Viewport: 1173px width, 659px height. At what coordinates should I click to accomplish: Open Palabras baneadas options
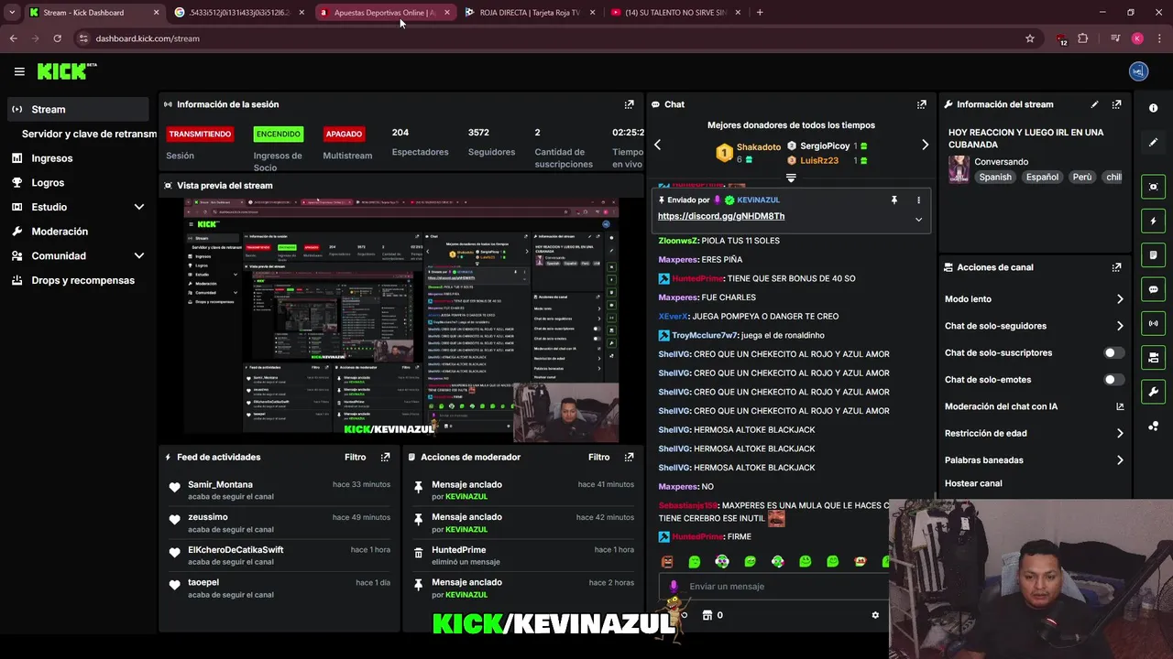pos(1034,460)
